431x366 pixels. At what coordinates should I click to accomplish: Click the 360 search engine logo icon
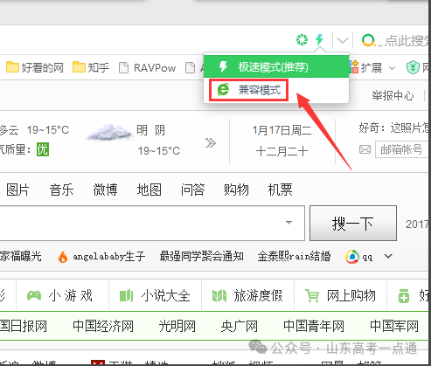pos(368,40)
